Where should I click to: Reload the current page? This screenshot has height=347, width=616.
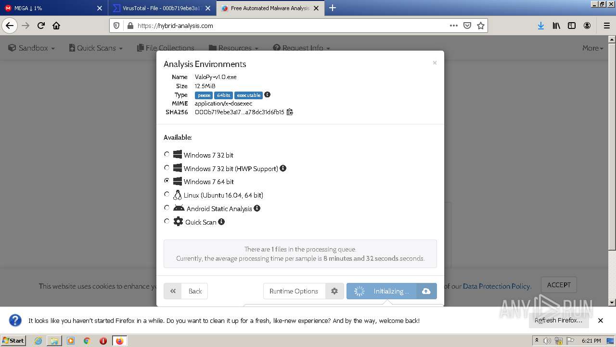click(x=41, y=26)
